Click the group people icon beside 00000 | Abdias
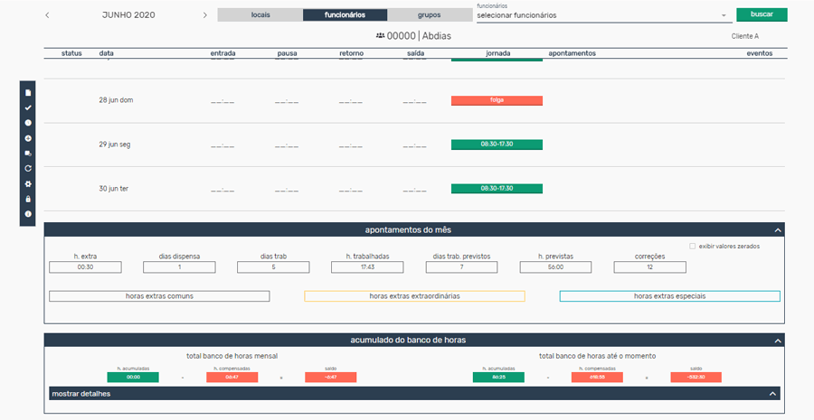 pyautogui.click(x=381, y=36)
